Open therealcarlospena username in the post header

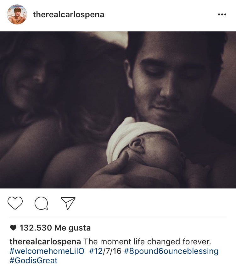click(x=69, y=14)
